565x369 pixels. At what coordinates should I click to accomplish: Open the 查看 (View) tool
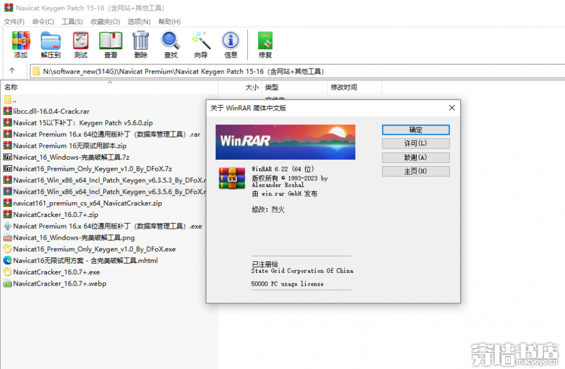pos(110,44)
